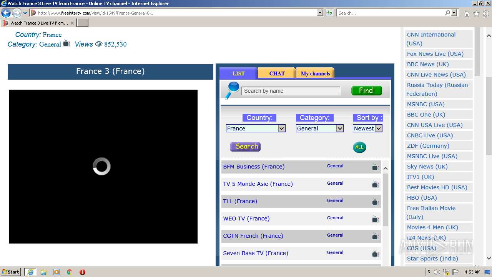Open Internet Explorer from the taskbar
The image size is (492, 277).
(x=30, y=272)
